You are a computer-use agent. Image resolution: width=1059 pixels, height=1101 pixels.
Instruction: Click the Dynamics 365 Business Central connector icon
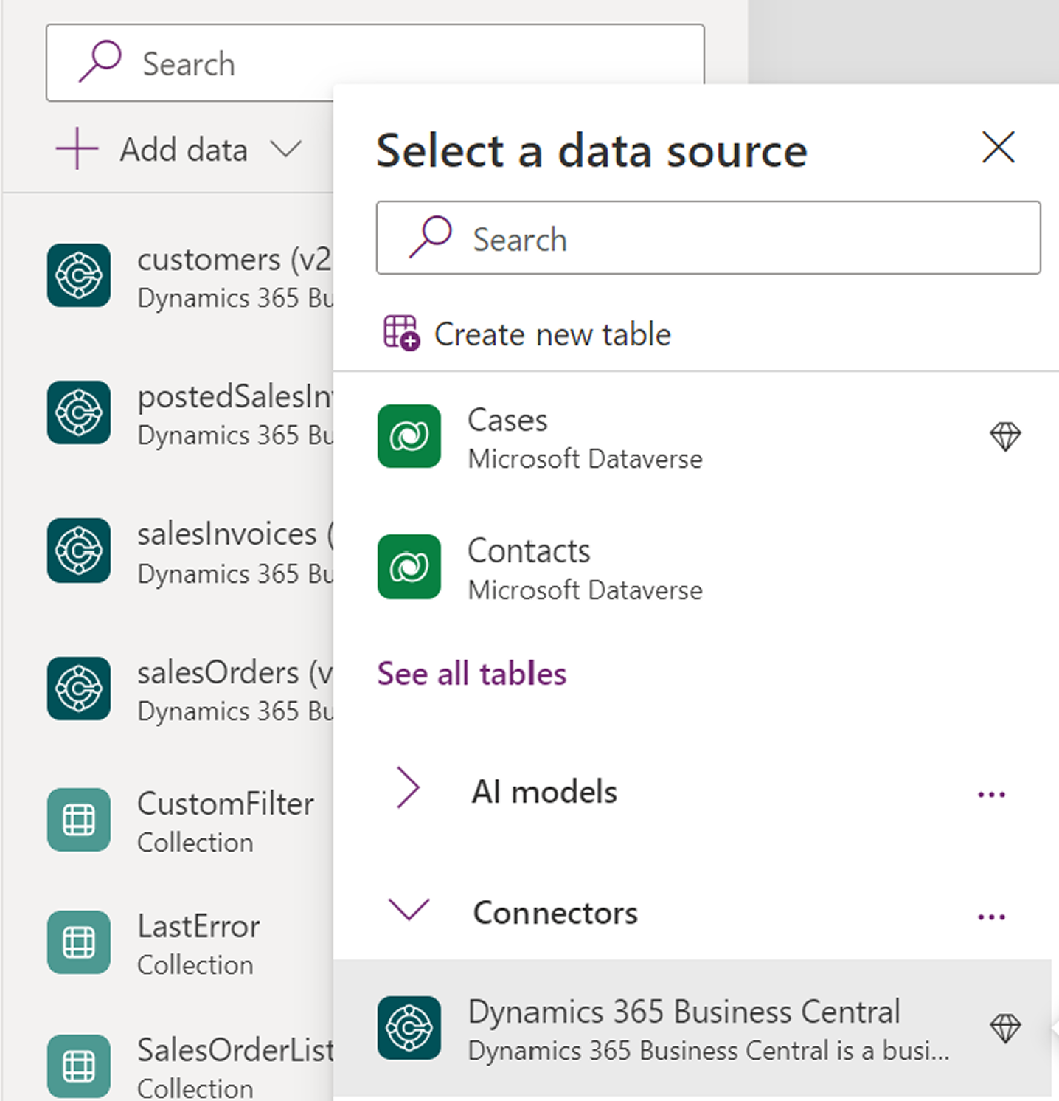pyautogui.click(x=409, y=1028)
